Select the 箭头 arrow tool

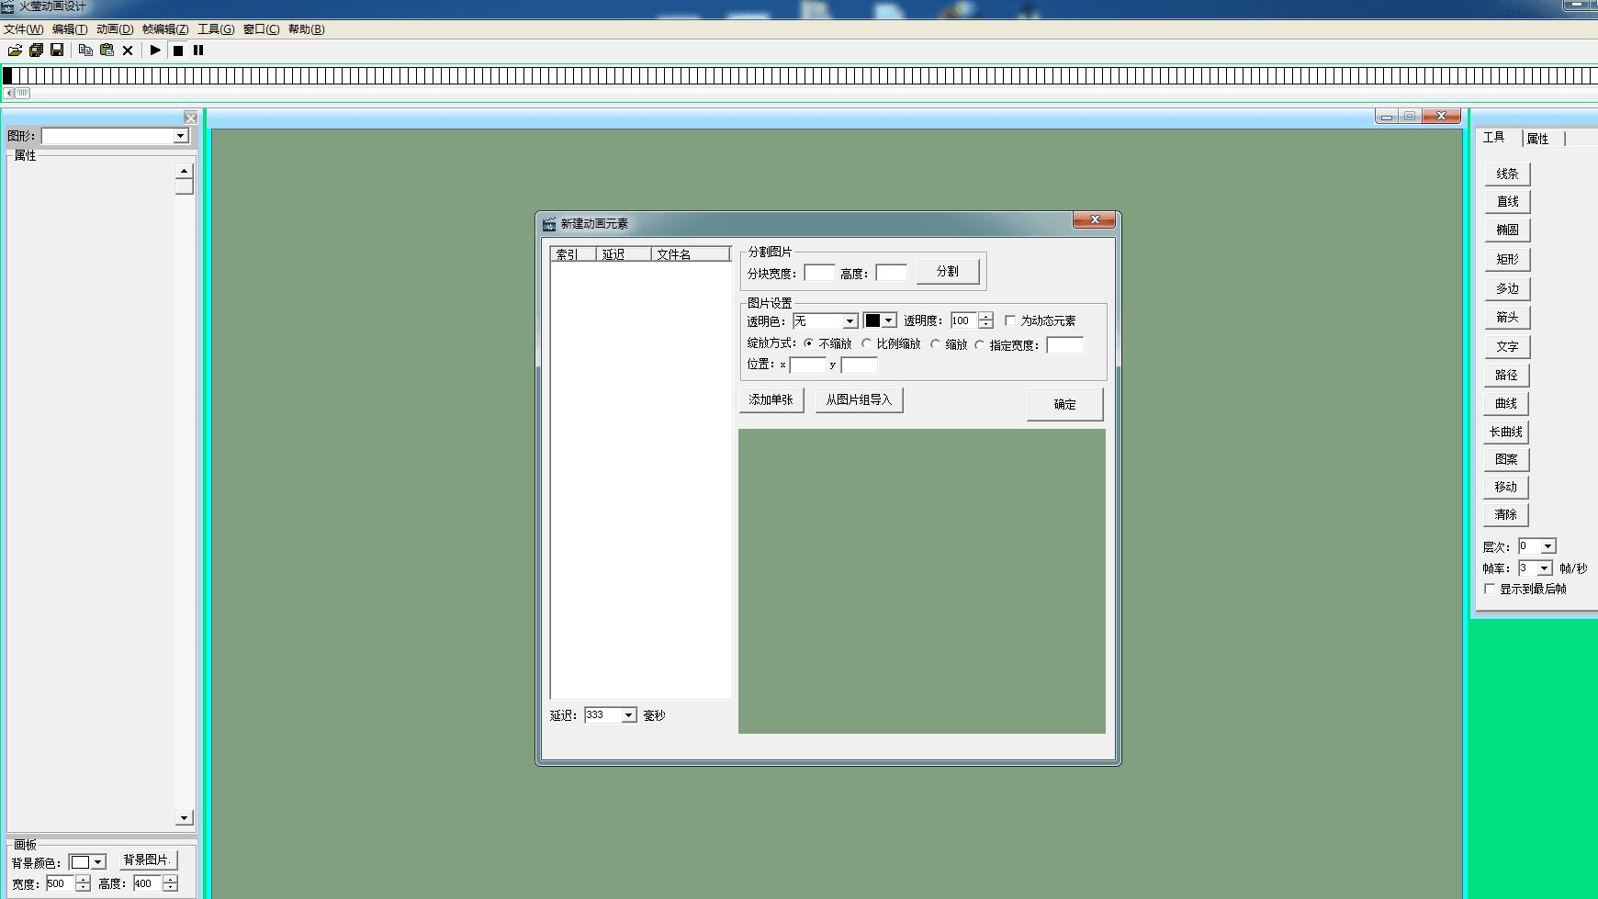click(x=1507, y=317)
